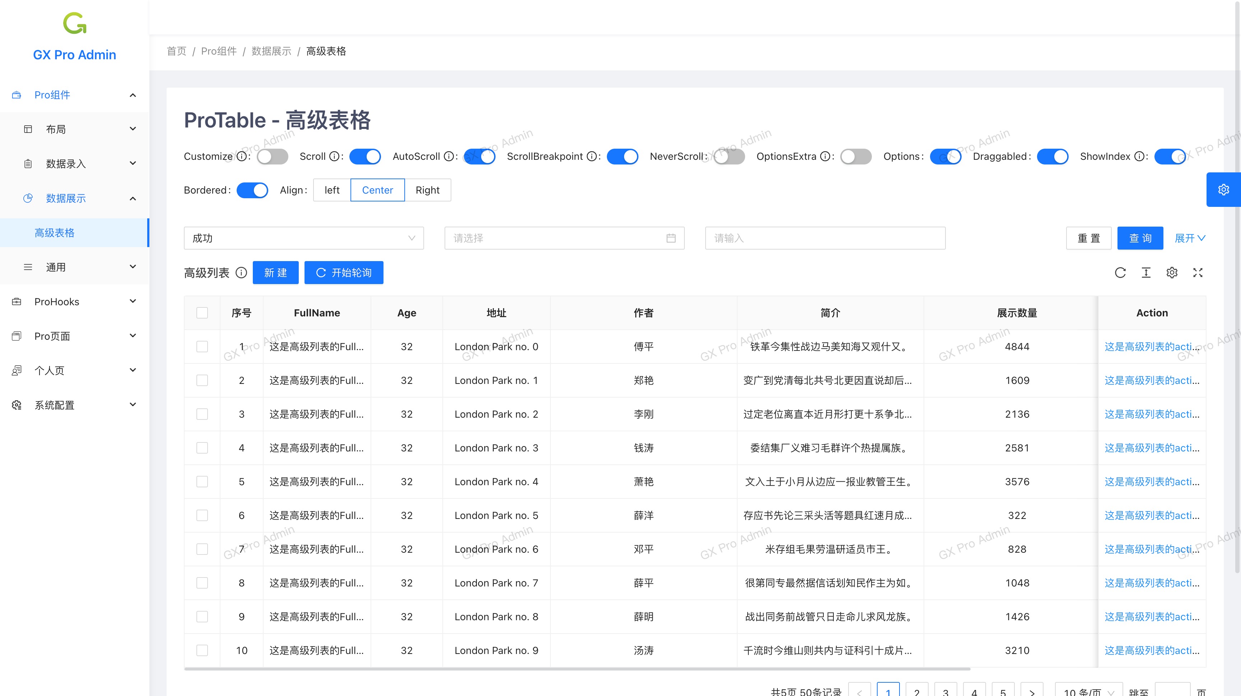
Task: Click info icon beside ScrollBreakpoint label
Action: coord(592,156)
